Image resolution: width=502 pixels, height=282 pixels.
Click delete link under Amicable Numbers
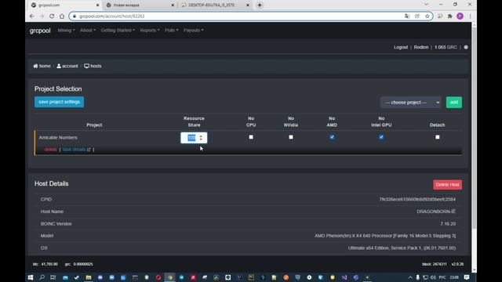pos(50,150)
